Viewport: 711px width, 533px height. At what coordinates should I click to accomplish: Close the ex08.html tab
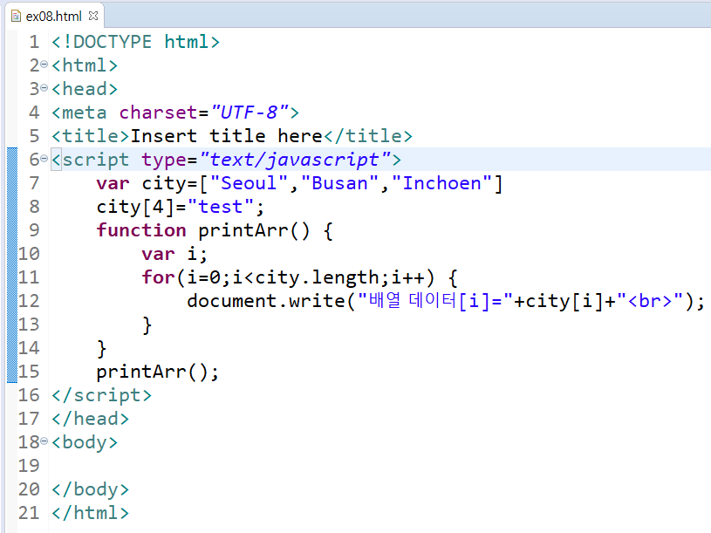93,16
